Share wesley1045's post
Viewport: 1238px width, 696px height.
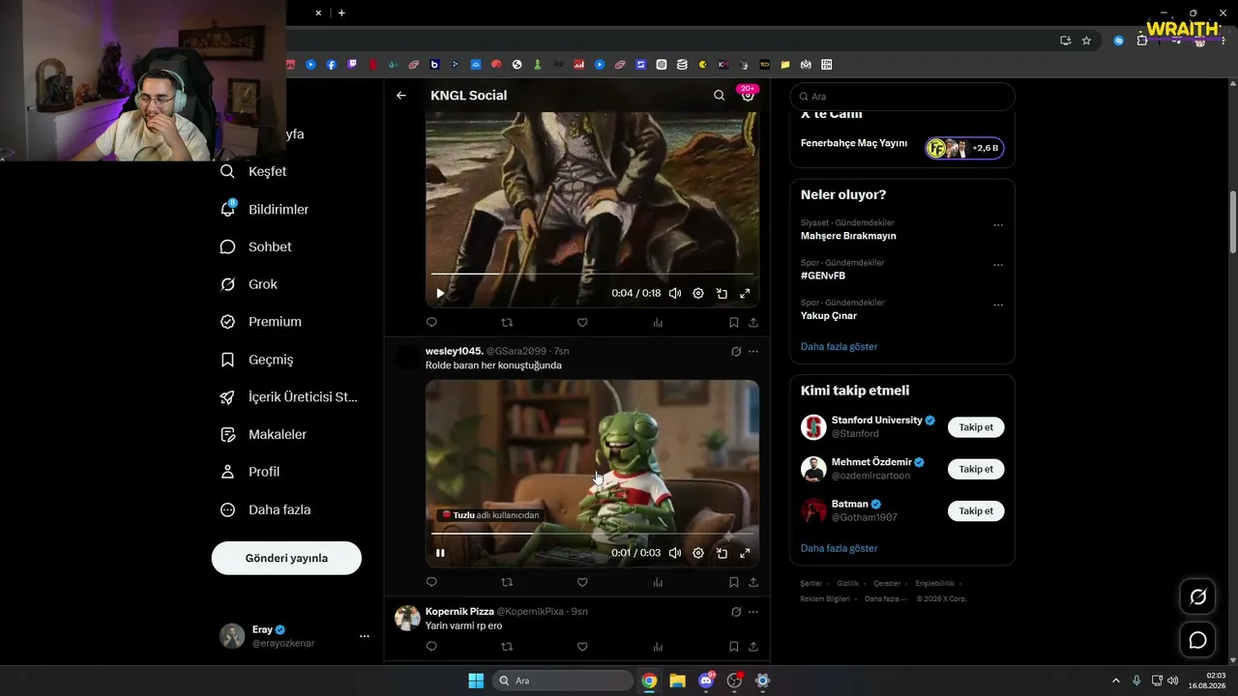point(753,582)
